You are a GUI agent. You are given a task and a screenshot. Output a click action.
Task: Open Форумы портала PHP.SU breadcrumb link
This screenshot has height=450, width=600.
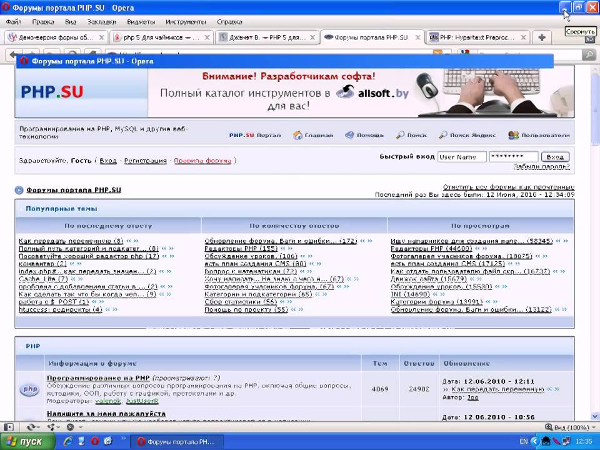[x=74, y=190]
